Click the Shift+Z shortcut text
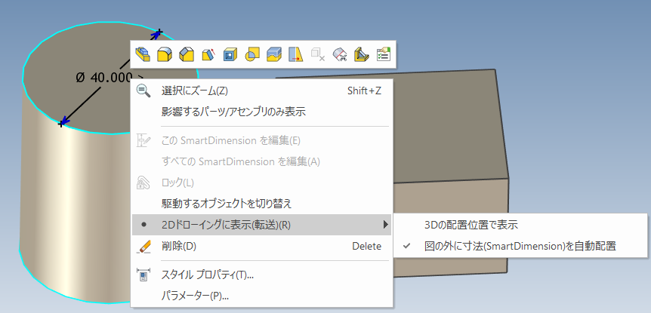This screenshot has height=313, width=651. point(364,91)
